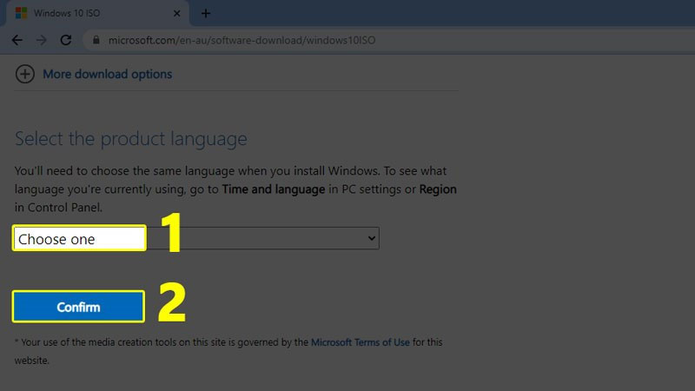This screenshot has height=391, width=695.
Task: Select the Windows 10 ISO tab
Action: 97,13
